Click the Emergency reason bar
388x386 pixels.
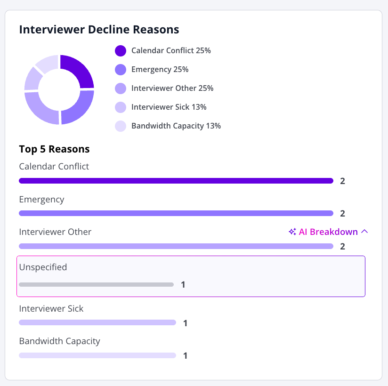(x=176, y=213)
